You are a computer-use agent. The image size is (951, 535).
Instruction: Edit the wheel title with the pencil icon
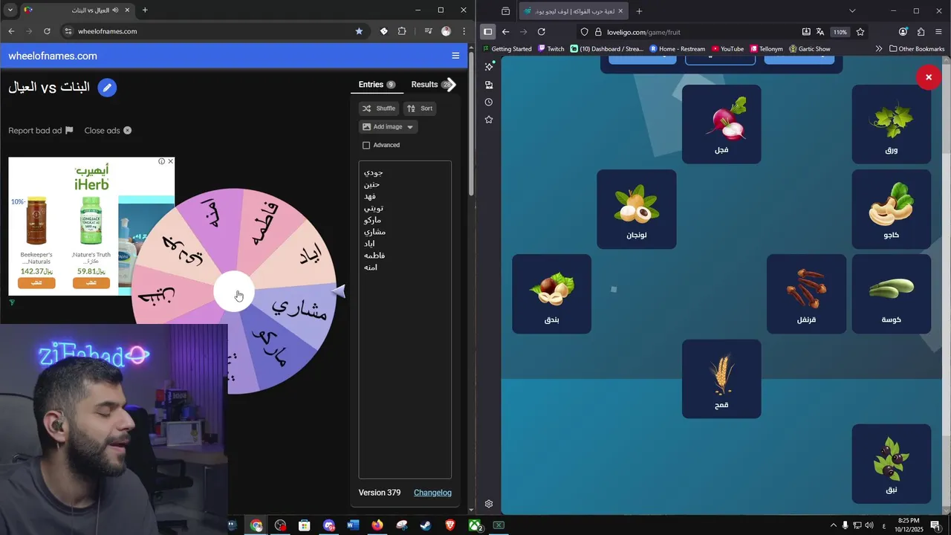(x=107, y=88)
